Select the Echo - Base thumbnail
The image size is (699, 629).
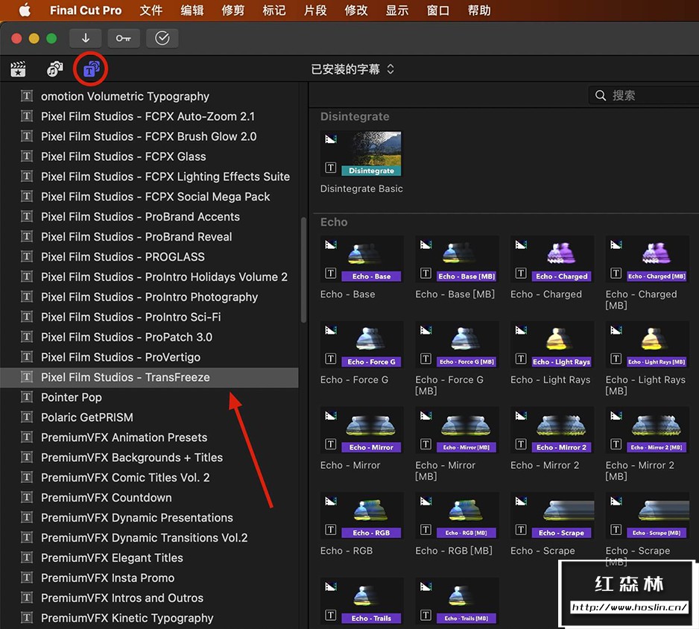pos(361,259)
